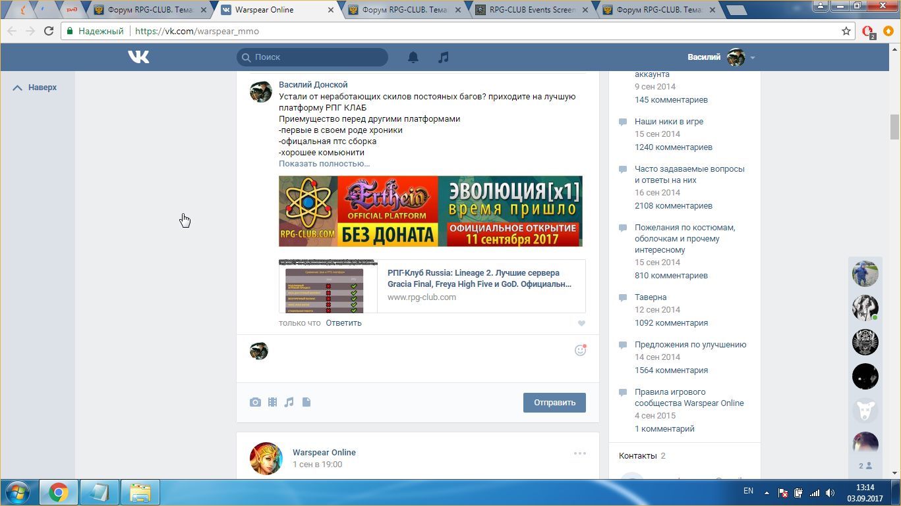901x506 pixels.
Task: Open the Windows Start menu
Action: click(x=18, y=492)
